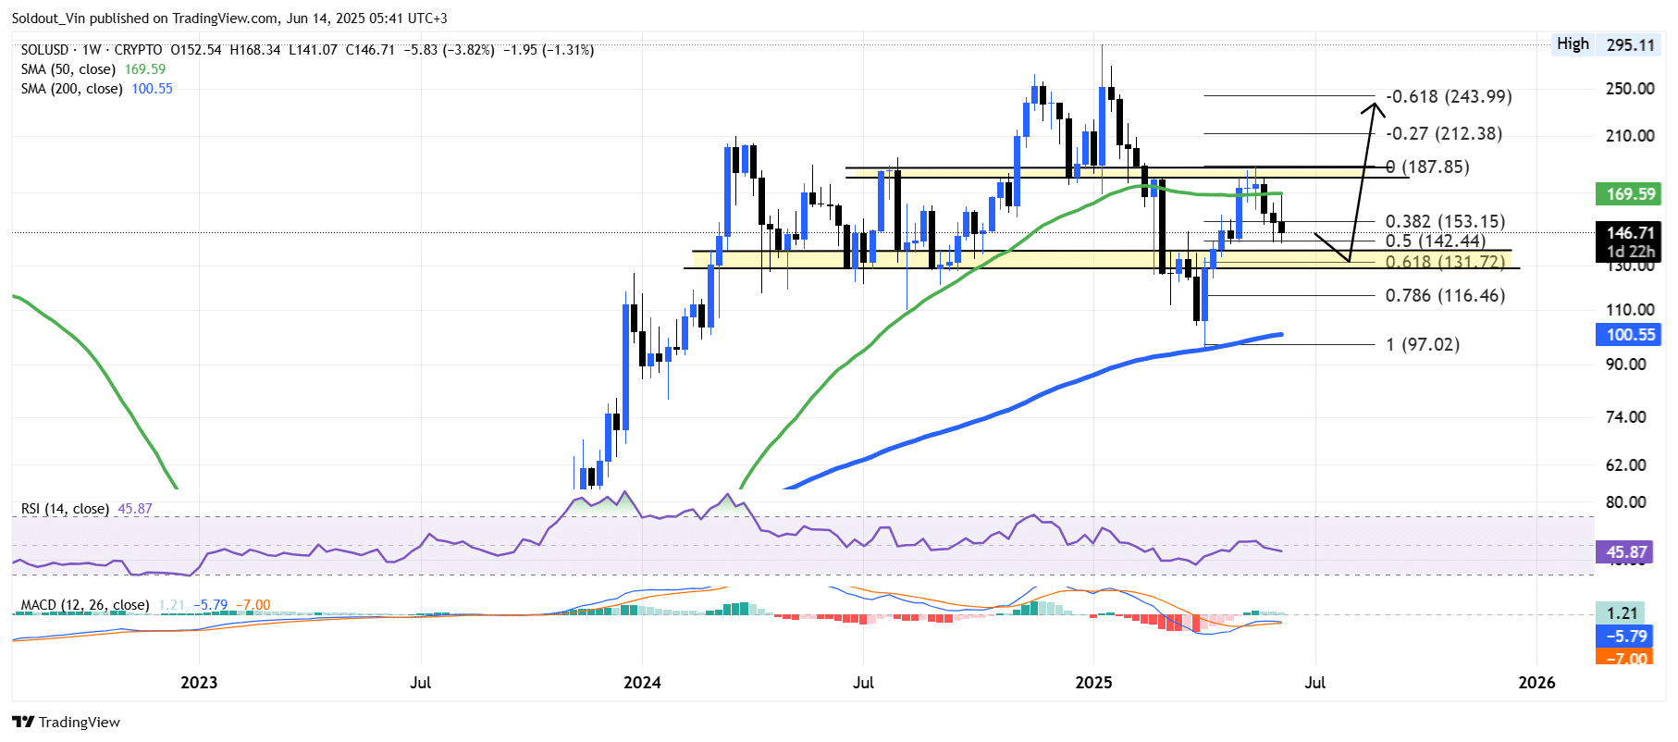Click the High 295.11 price label

pyautogui.click(x=1606, y=44)
